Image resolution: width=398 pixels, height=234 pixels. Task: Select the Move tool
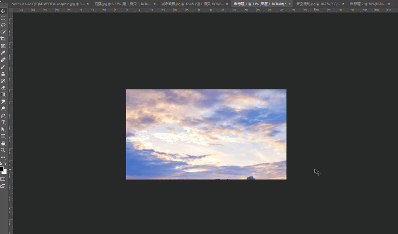click(3, 11)
